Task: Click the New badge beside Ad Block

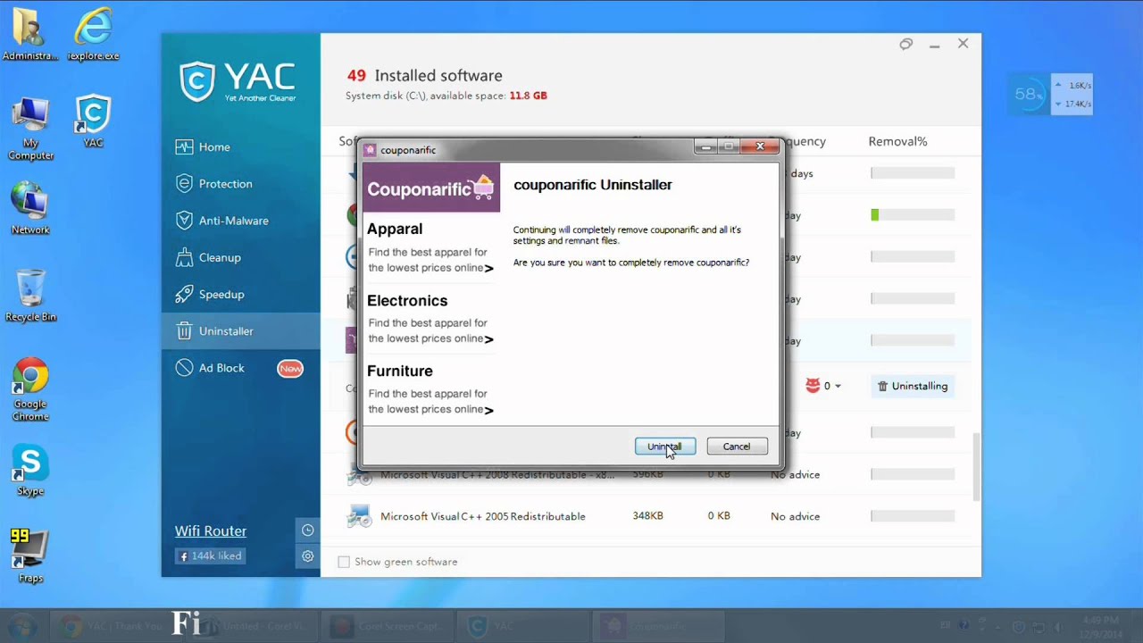Action: (290, 368)
